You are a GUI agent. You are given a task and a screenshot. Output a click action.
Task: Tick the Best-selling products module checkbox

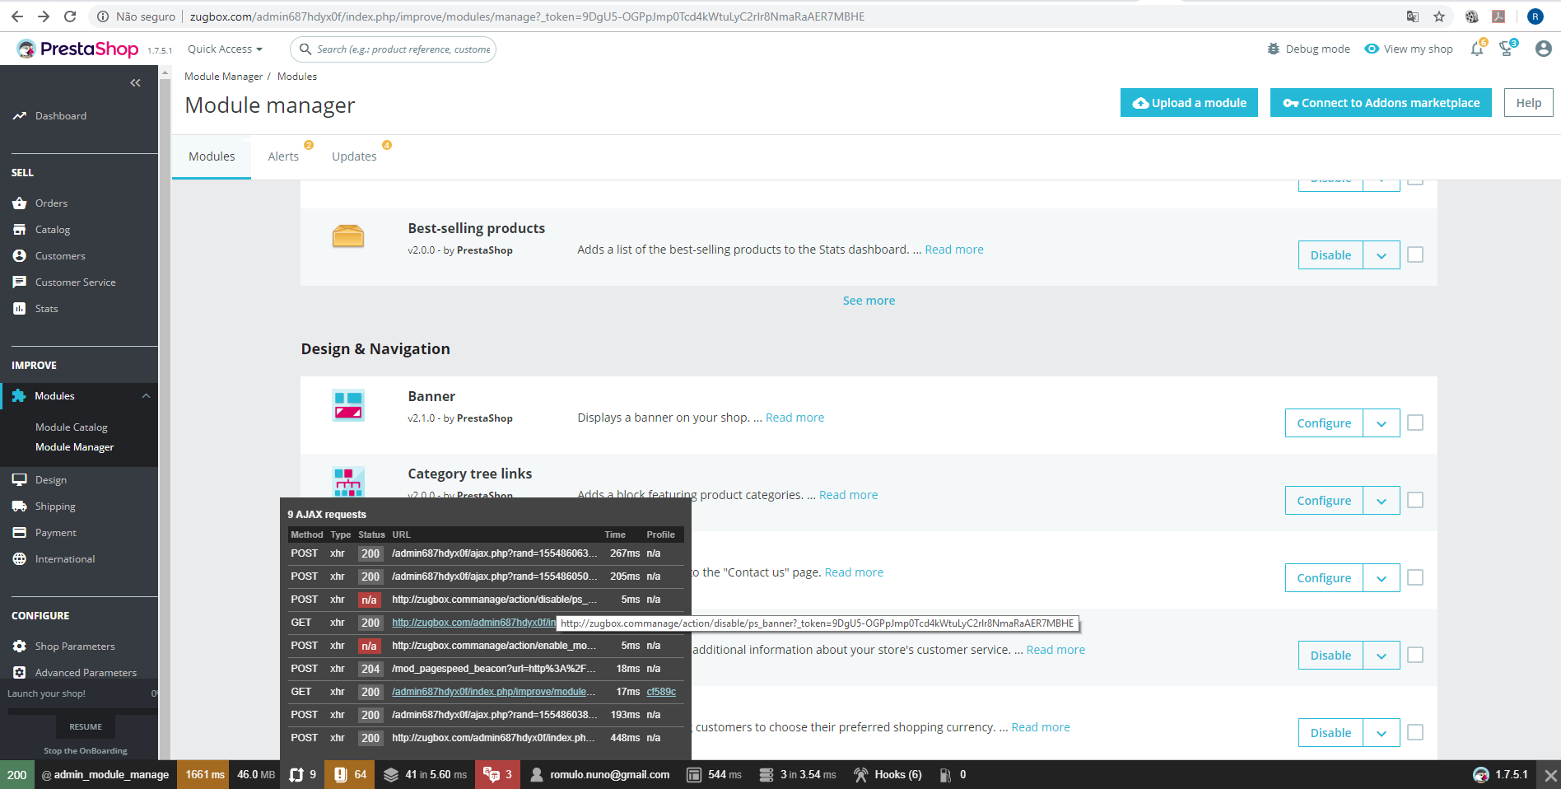1415,254
